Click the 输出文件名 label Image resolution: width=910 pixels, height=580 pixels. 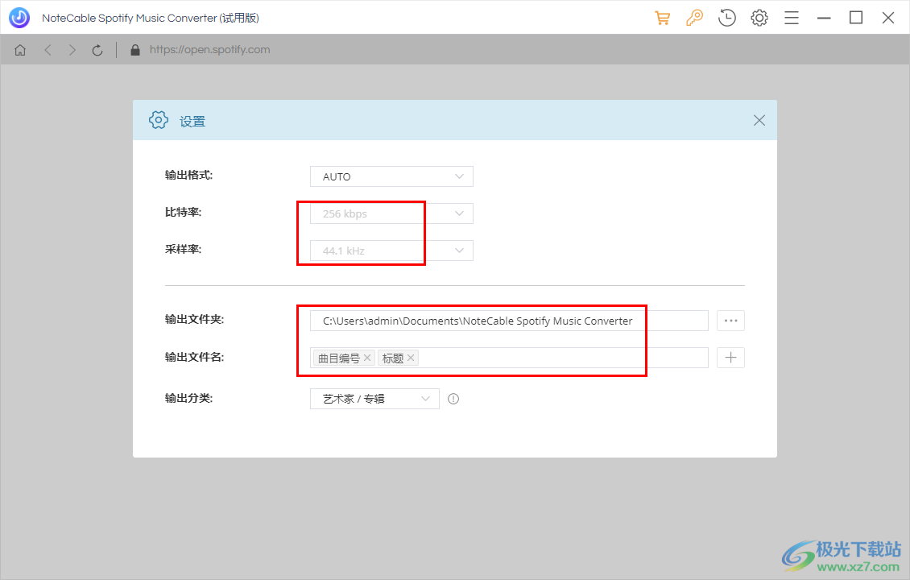194,357
